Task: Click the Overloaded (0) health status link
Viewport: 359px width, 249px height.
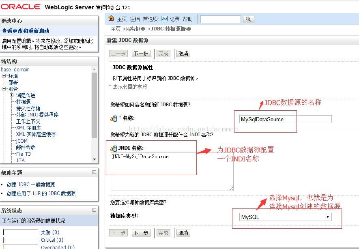Action: tap(58, 247)
